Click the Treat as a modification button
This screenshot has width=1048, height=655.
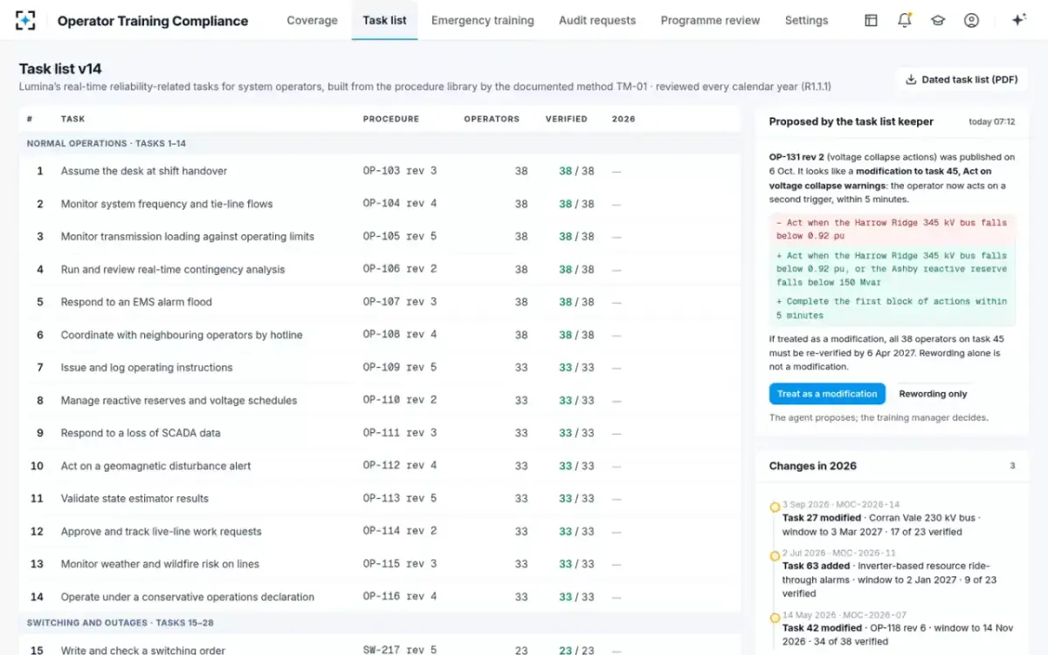(x=827, y=394)
